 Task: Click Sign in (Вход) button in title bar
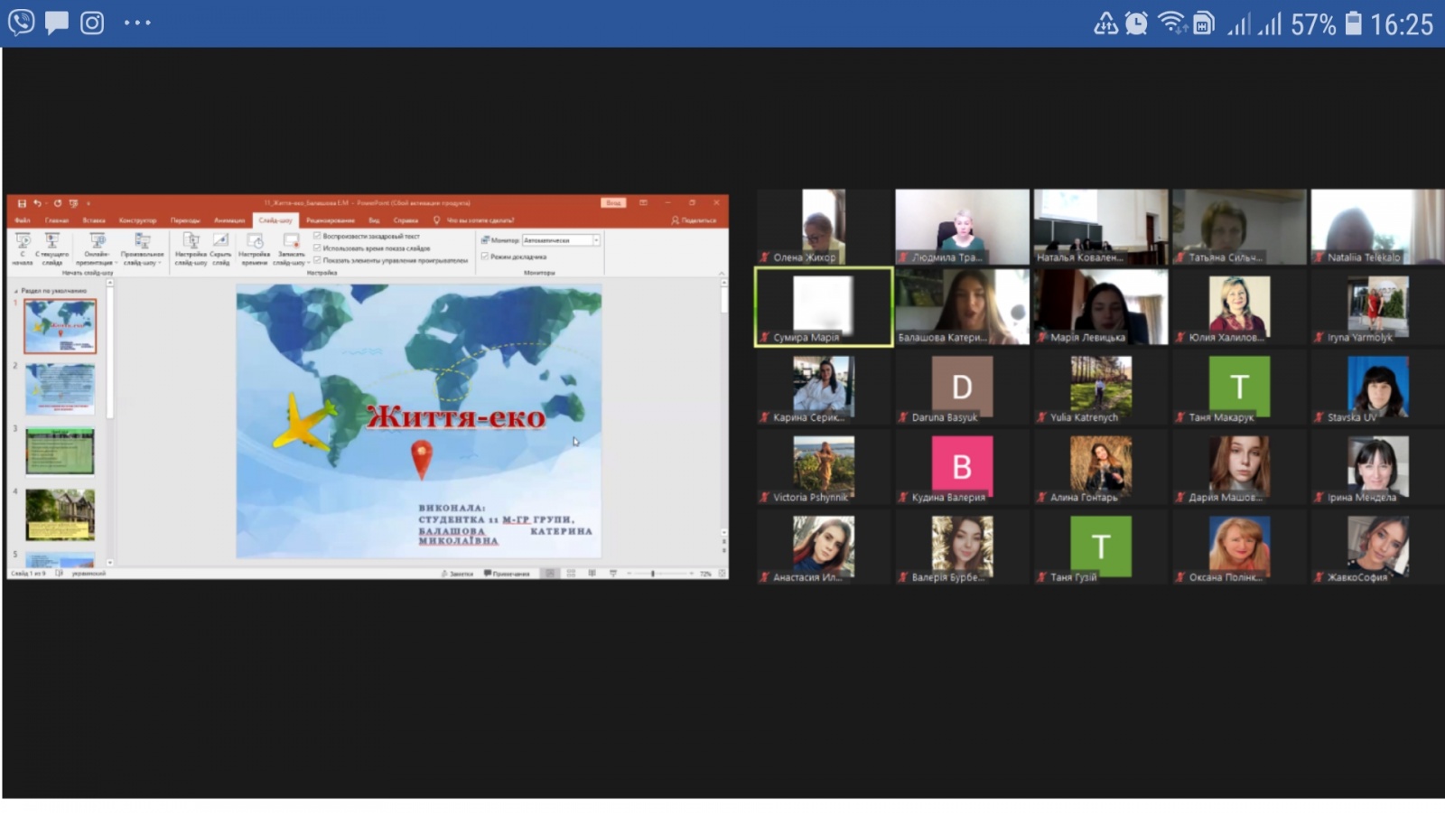tap(614, 202)
